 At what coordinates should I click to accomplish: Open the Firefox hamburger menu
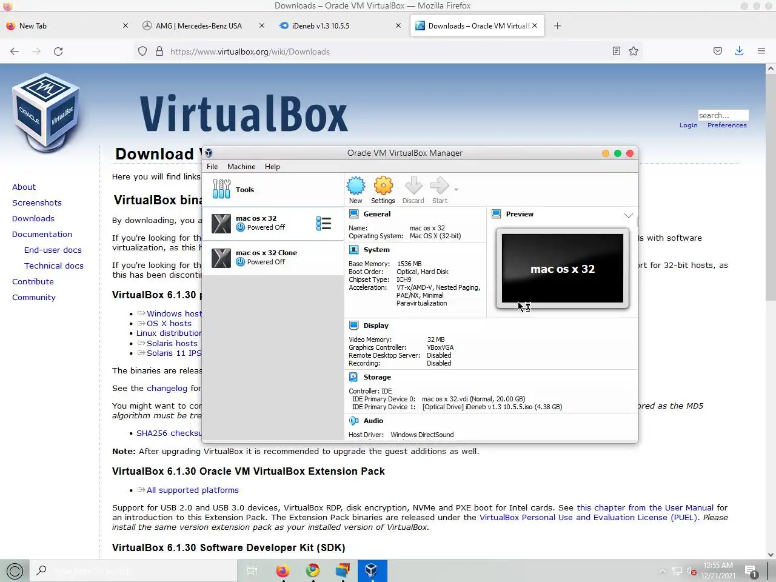(x=761, y=52)
